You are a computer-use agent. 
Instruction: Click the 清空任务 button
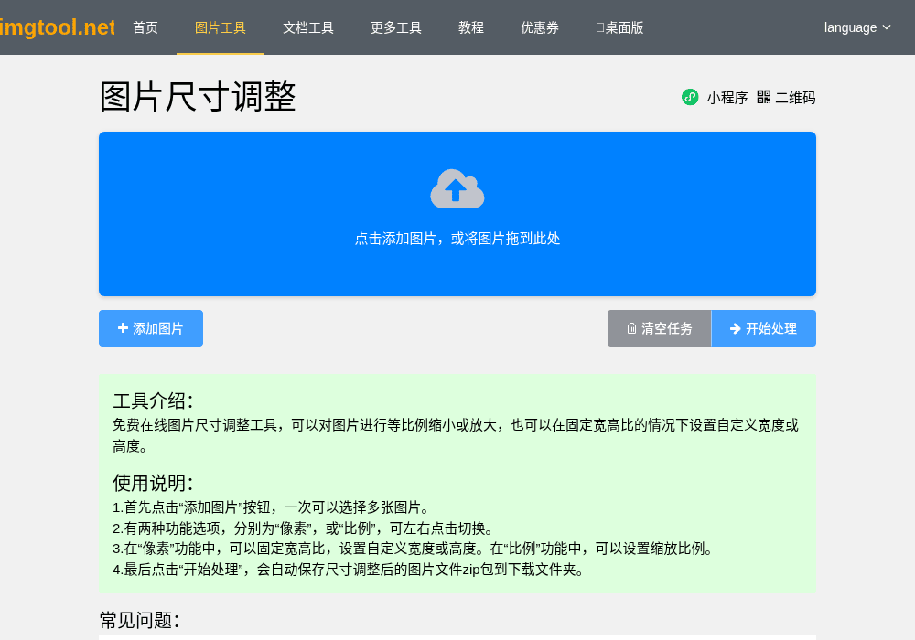660,328
